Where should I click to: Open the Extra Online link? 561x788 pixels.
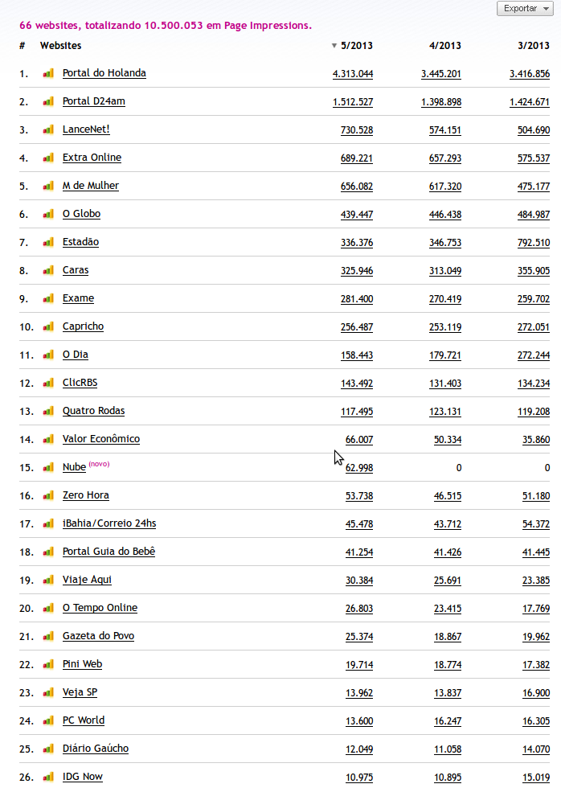coord(92,158)
